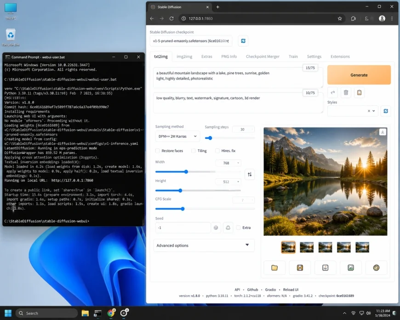Click the Width value stepper arrow
Image resolution: width=400 pixels, height=320 pixels.
tap(238, 163)
